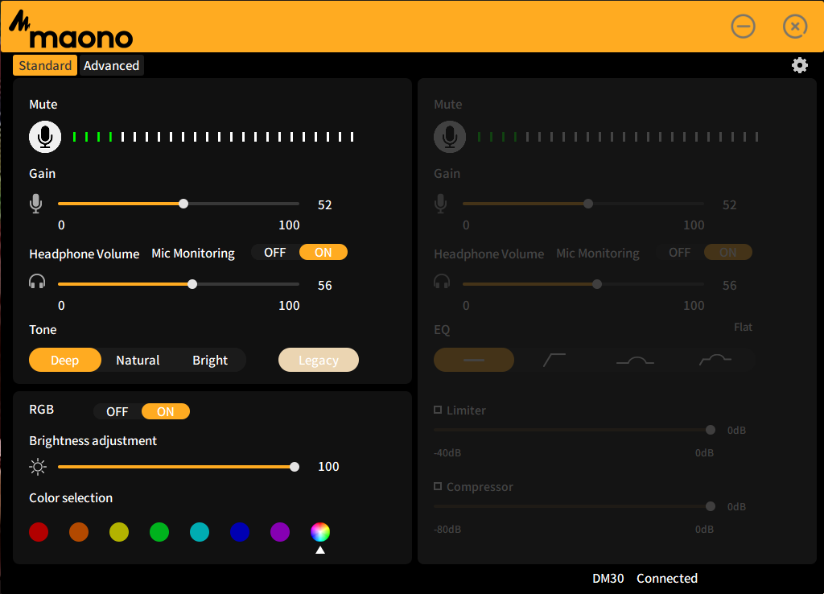Click the Gain slider handle at 52
This screenshot has width=824, height=594.
click(183, 204)
